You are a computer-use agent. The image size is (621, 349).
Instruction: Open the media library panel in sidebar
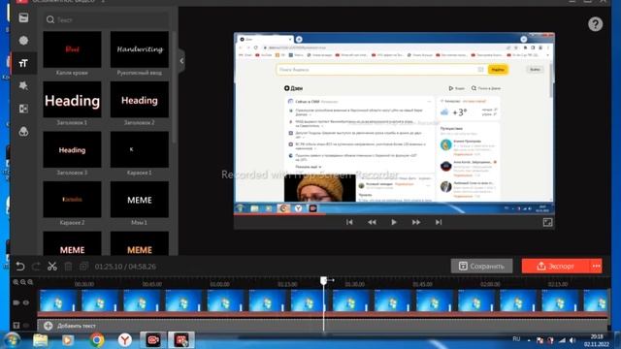[23, 17]
